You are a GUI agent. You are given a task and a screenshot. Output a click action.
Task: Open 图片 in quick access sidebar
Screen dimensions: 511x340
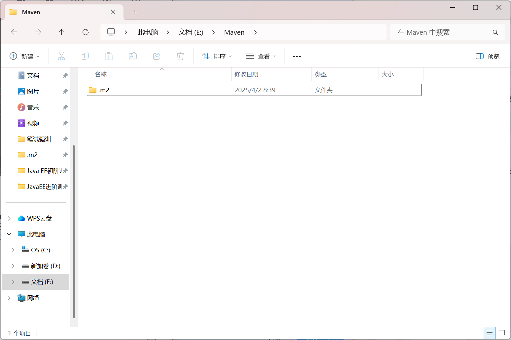coord(33,91)
